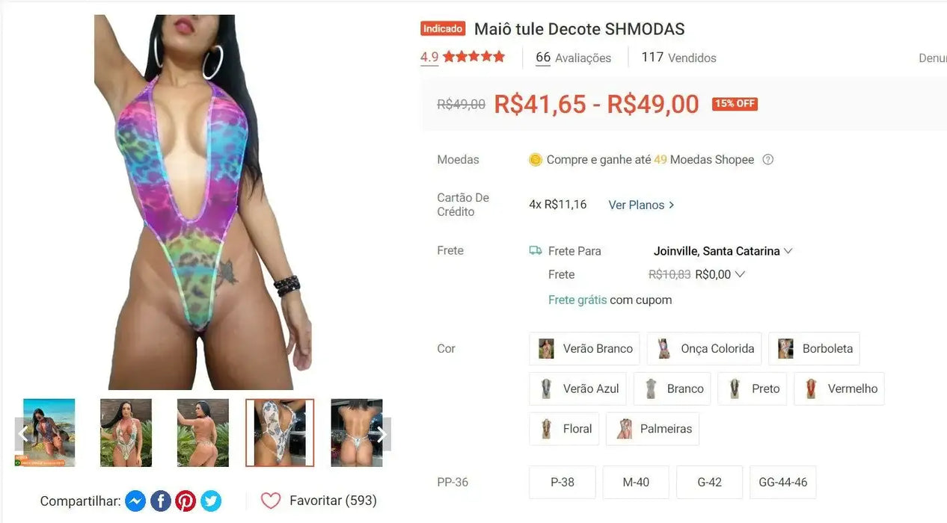Click the heart Favoritar icon
Screen dimensions: 947x523
[271, 501]
